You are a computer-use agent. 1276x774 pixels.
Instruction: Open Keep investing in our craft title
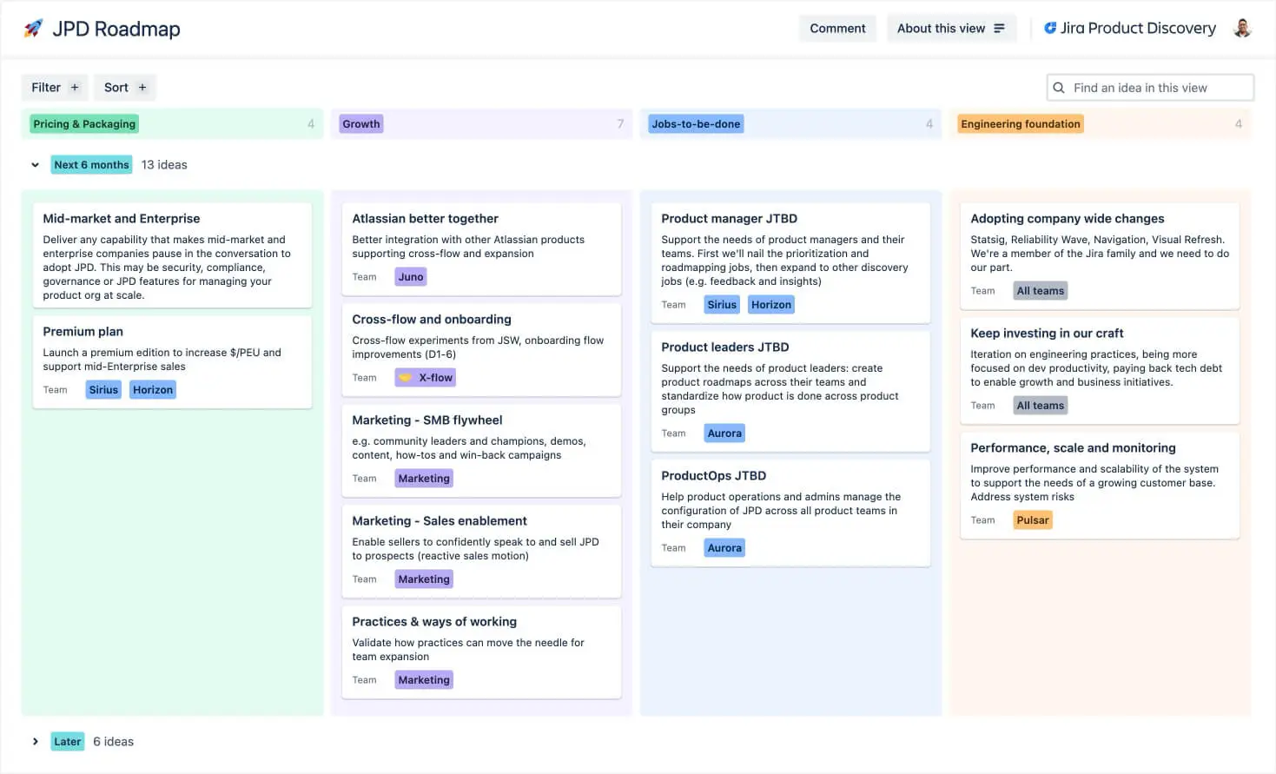pyautogui.click(x=1047, y=334)
